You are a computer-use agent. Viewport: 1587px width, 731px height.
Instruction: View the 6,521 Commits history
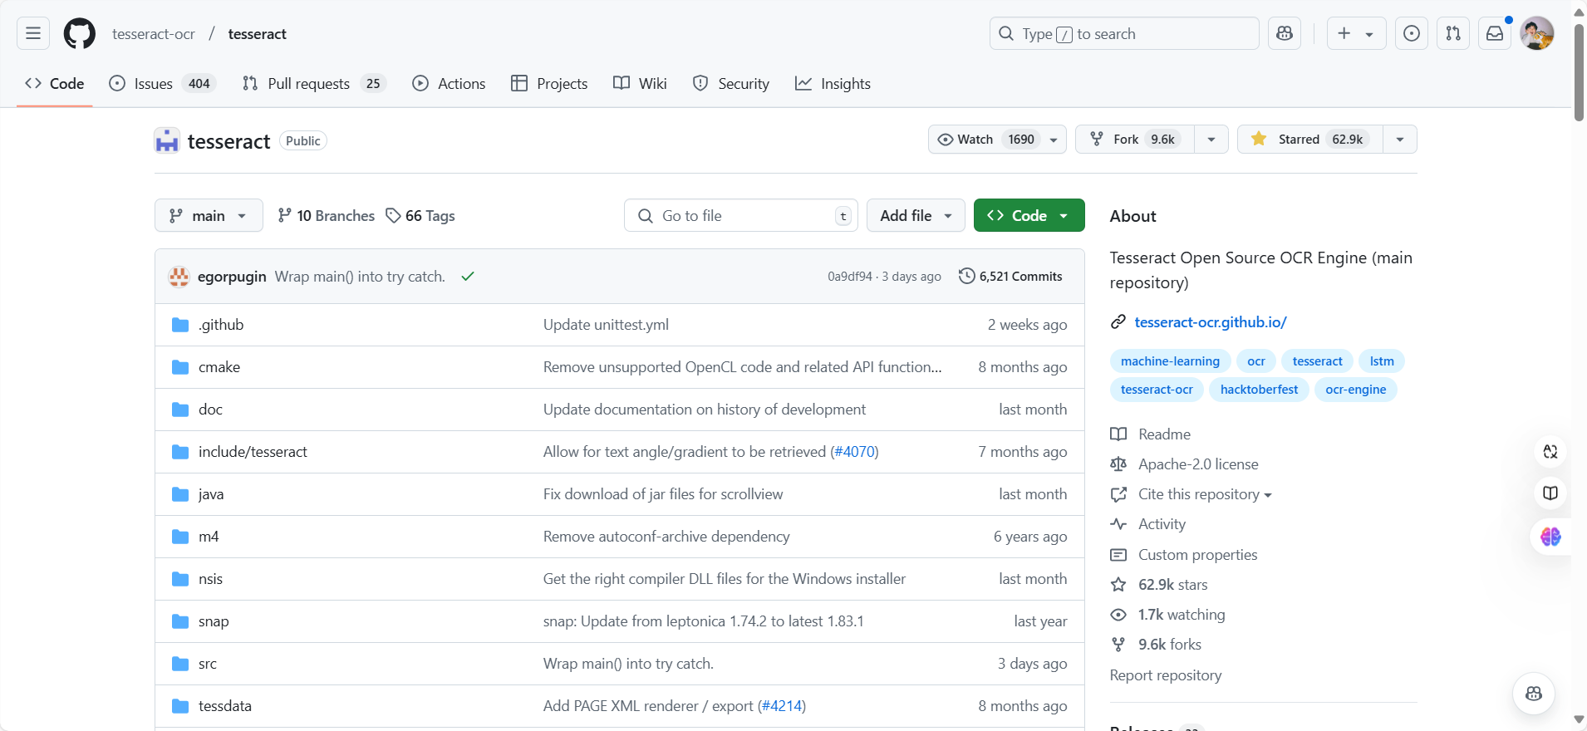pyautogui.click(x=1010, y=277)
